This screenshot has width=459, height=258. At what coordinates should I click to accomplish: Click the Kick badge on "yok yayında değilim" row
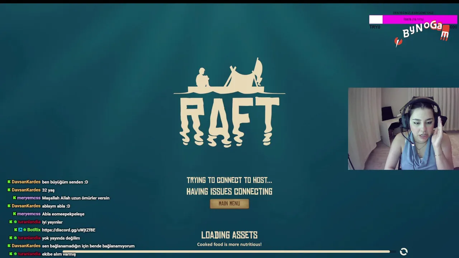tap(11, 238)
